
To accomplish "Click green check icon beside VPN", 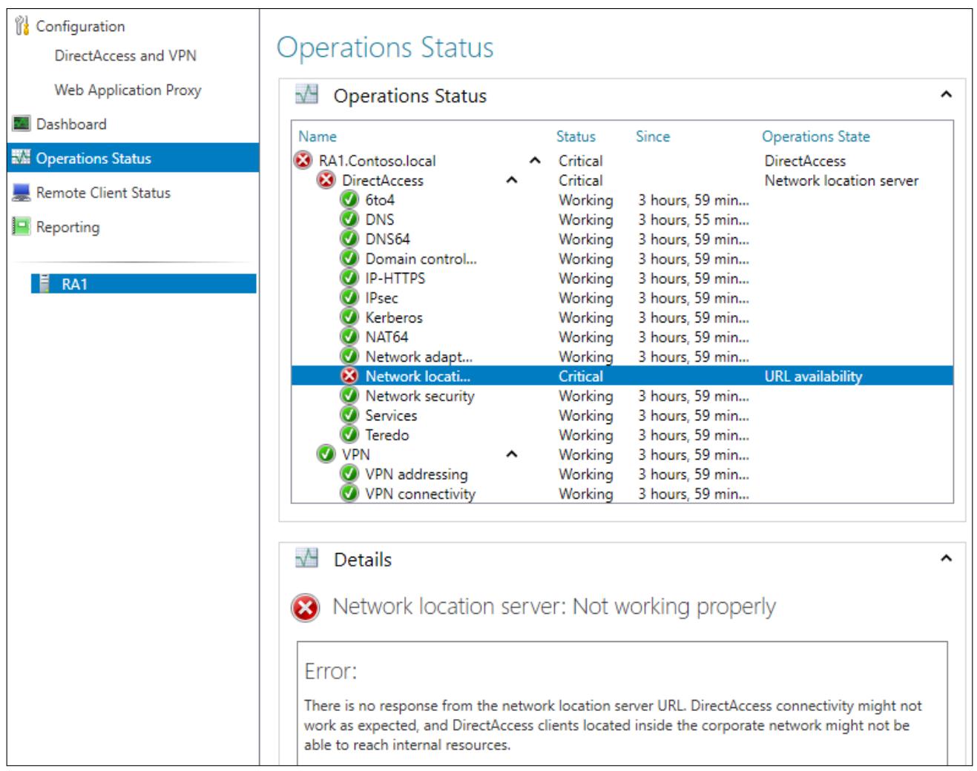I will 326,454.
